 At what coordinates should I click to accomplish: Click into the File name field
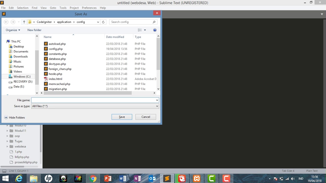point(93,100)
